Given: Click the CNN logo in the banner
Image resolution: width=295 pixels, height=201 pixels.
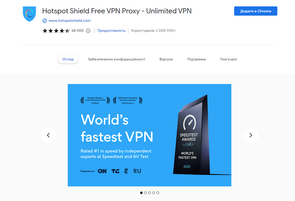Looking at the screenshot, I should point(102,171).
